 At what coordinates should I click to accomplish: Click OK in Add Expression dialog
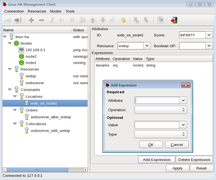151,144
